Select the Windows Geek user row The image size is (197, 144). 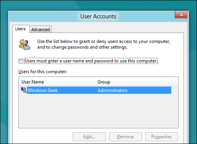tap(96, 90)
